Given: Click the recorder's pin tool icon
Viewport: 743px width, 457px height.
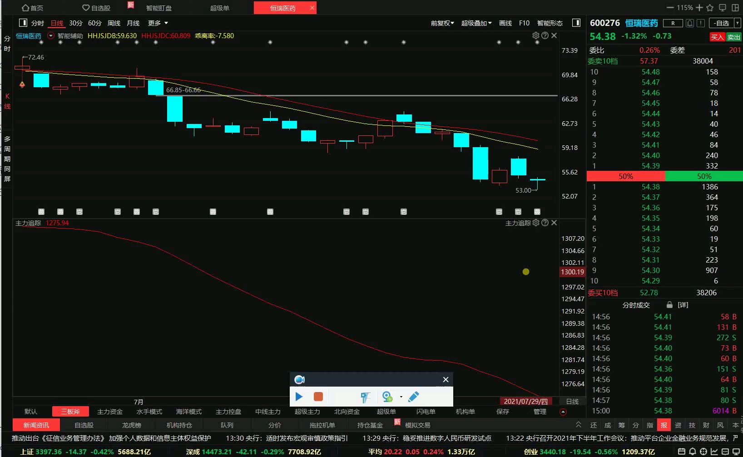Looking at the screenshot, I should 366,397.
